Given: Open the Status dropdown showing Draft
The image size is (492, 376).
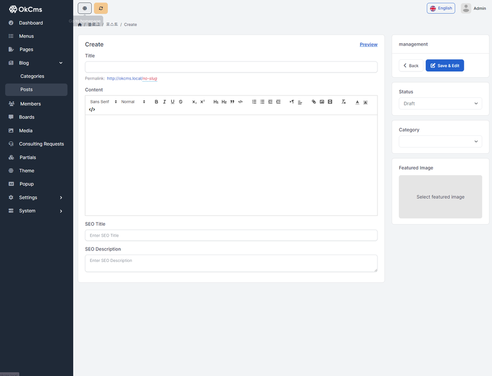Looking at the screenshot, I should click(440, 104).
